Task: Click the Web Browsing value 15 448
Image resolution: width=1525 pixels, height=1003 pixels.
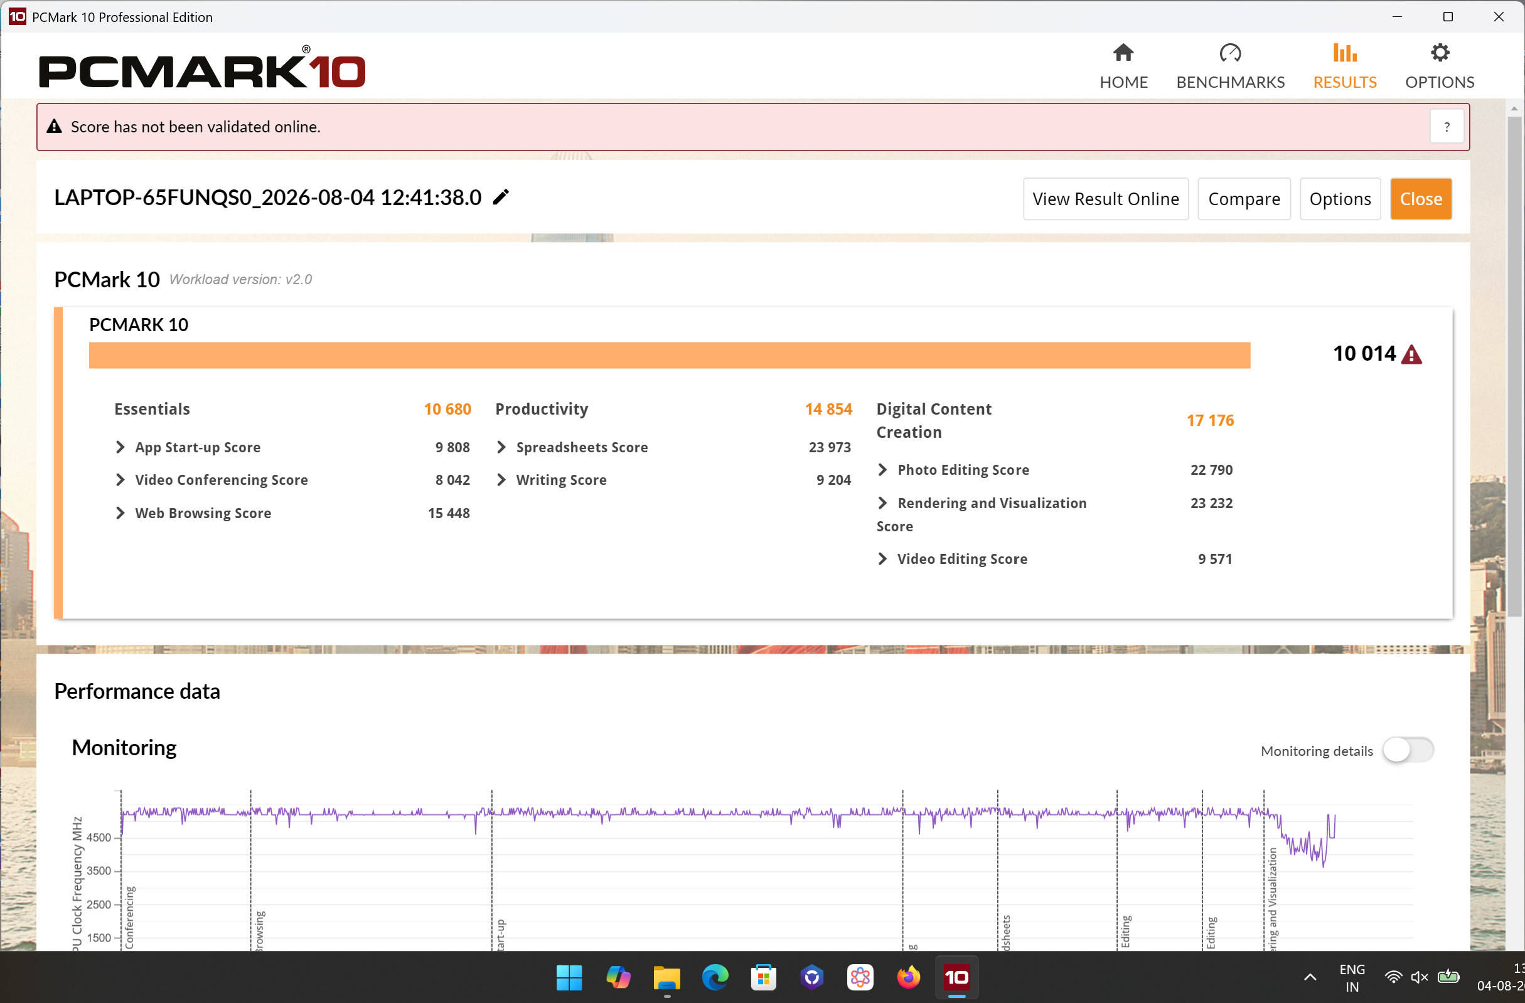Action: coord(449,513)
